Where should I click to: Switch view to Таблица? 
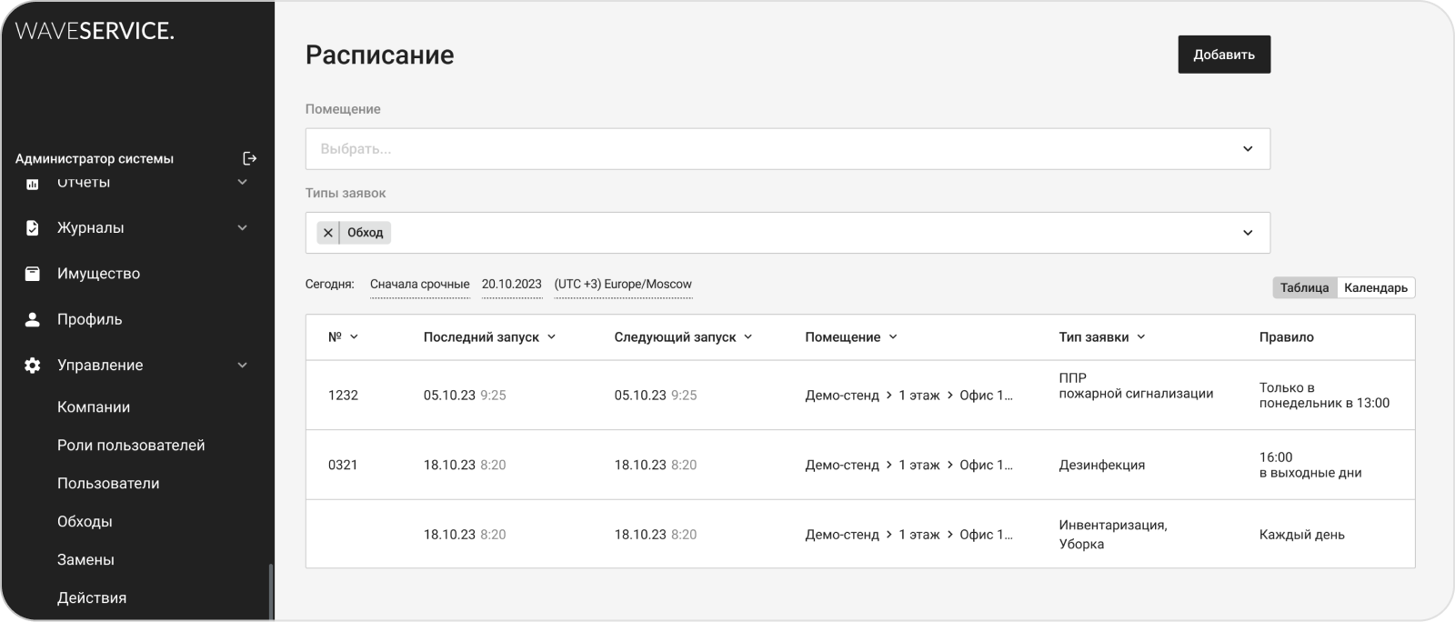pos(1304,287)
